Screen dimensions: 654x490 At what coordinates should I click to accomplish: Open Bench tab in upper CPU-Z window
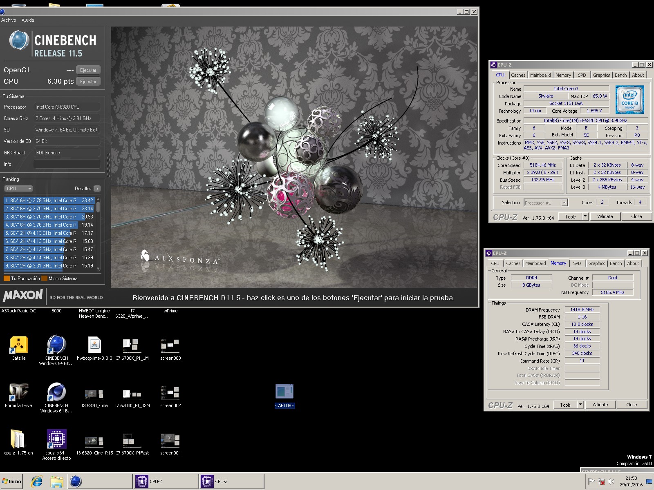[620, 75]
